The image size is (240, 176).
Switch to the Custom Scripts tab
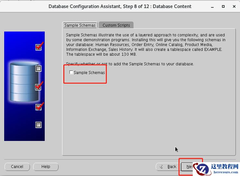click(116, 25)
